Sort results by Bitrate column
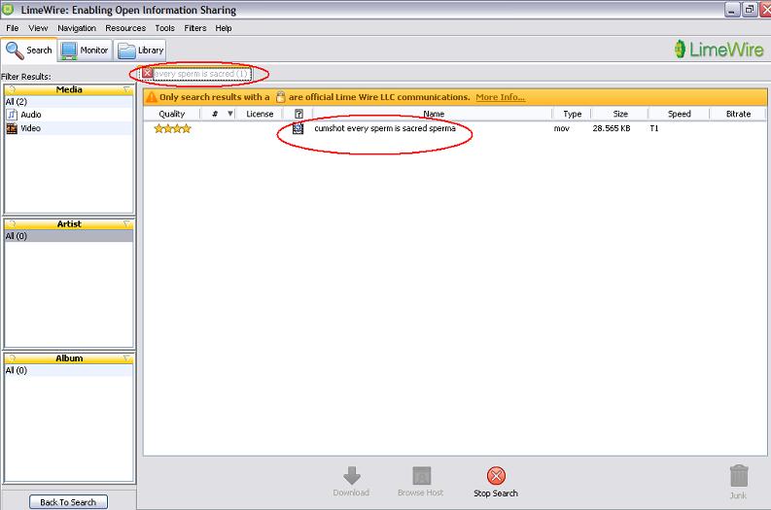Screen dimensions: 771x510 pos(738,114)
